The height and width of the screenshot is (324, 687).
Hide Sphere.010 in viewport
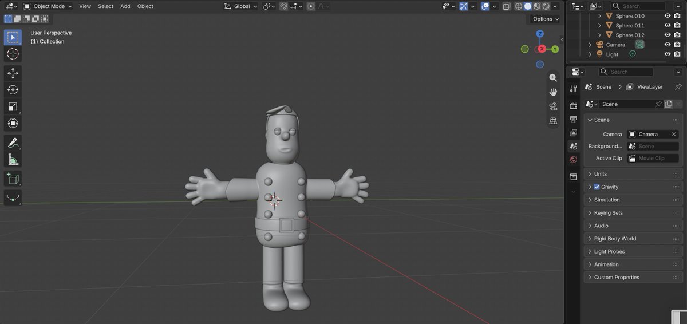pyautogui.click(x=668, y=16)
